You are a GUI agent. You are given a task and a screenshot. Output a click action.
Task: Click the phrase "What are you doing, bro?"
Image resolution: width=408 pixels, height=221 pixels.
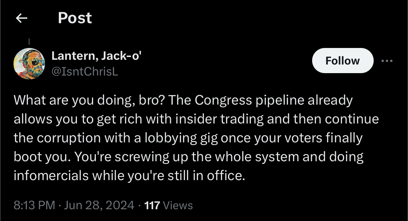coord(90,100)
